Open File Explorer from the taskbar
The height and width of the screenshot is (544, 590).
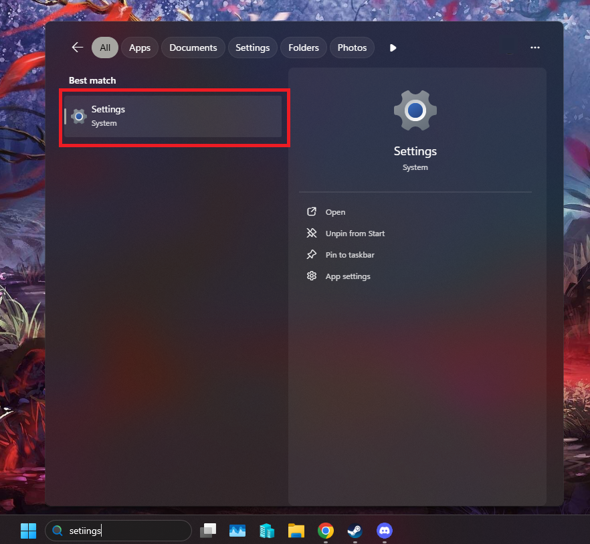[x=296, y=531]
